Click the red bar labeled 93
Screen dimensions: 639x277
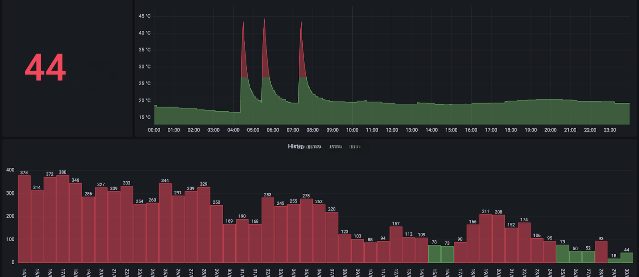point(601,252)
